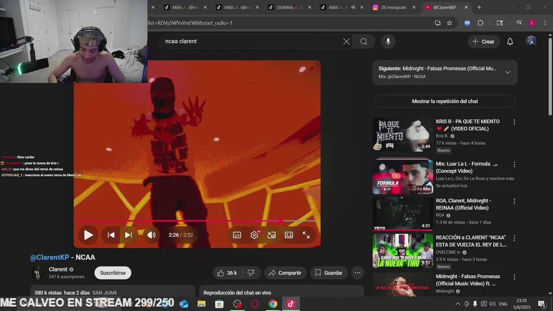Switch to the @ClarentKP YouTube tab

445,7
